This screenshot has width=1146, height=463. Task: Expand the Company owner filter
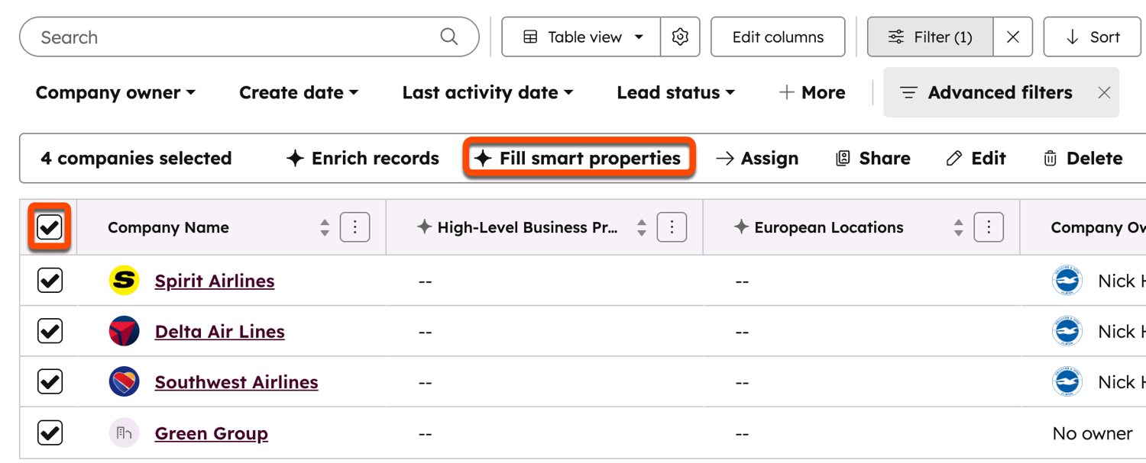point(115,92)
